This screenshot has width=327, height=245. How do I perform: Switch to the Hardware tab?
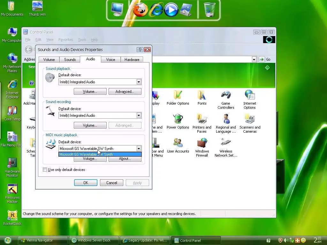coord(132,60)
